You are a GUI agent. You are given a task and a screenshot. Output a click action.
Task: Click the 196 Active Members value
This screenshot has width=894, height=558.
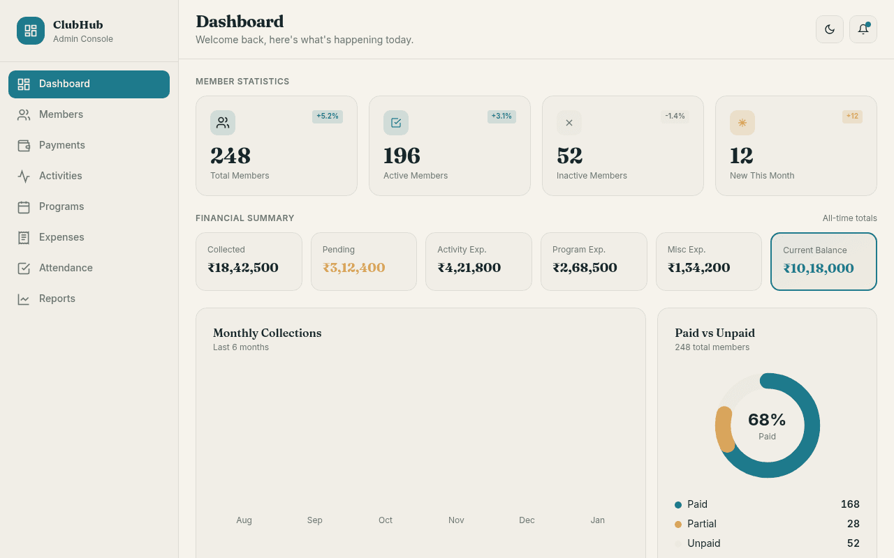[402, 156]
